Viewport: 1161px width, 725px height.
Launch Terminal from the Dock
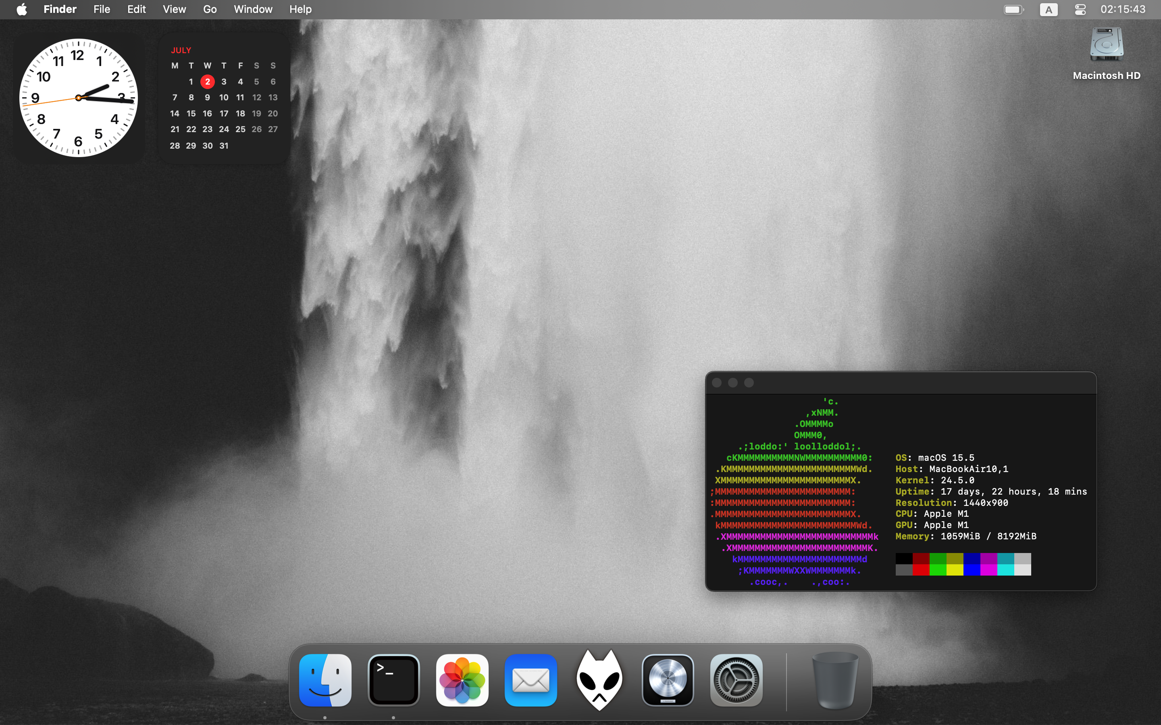pos(393,680)
